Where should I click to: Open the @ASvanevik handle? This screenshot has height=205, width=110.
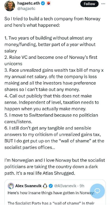click(x=65, y=186)
